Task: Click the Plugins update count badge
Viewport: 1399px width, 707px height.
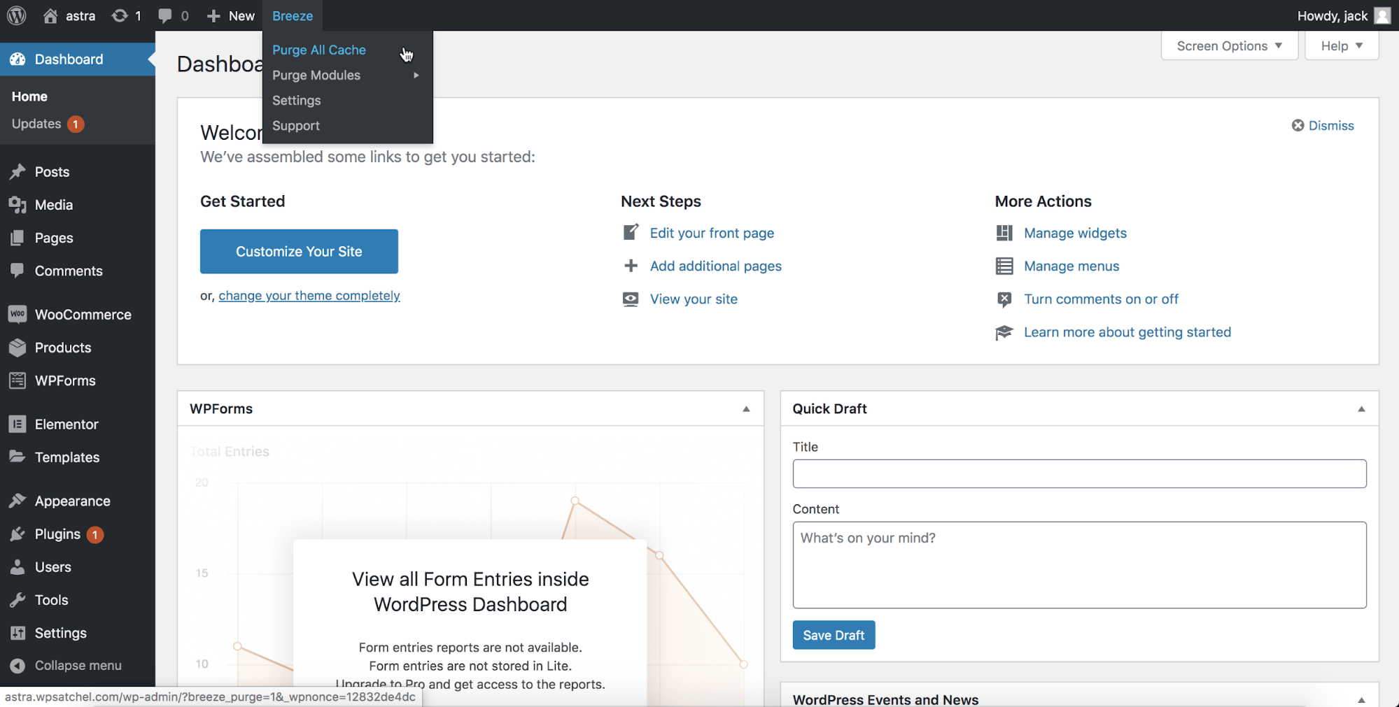Action: [x=94, y=534]
